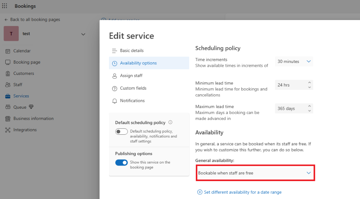Image resolution: width=360 pixels, height=199 pixels.
Task: Click the Queue icon in sidebar
Action: click(8, 107)
